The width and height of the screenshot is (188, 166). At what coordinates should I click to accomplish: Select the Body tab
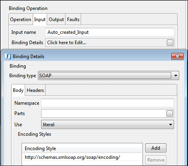click(18, 90)
